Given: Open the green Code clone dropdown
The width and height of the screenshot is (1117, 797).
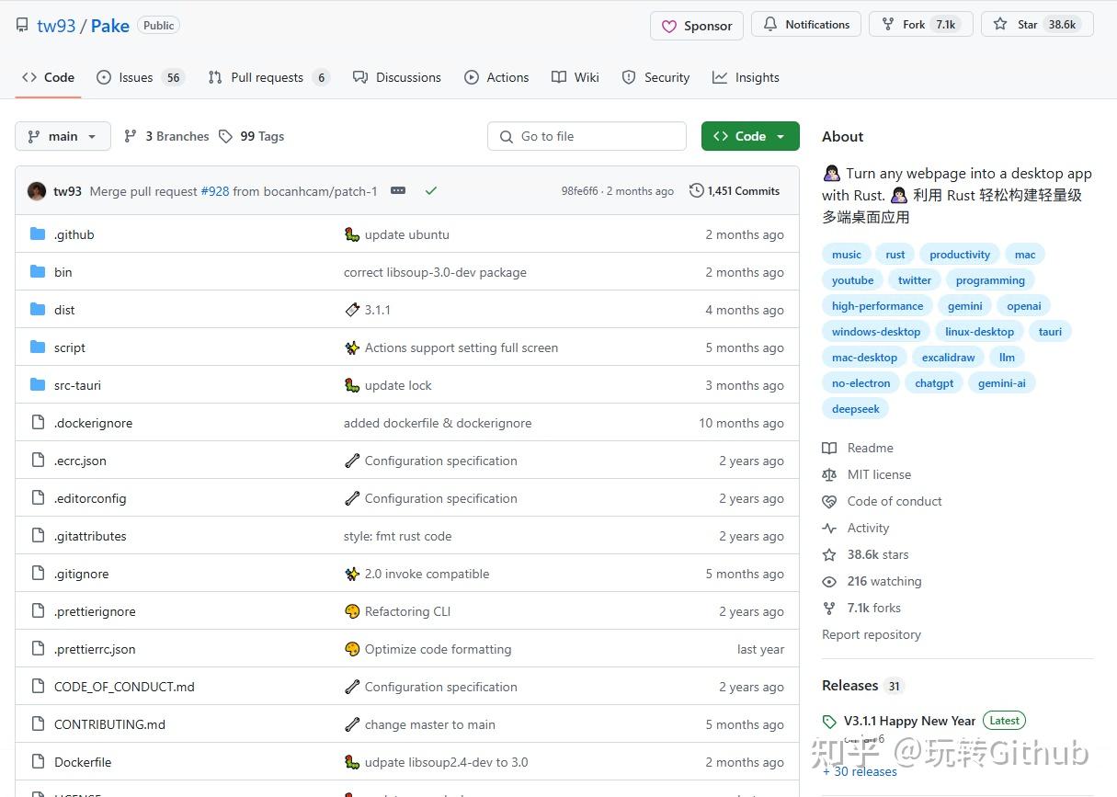Looking at the screenshot, I should tap(750, 135).
